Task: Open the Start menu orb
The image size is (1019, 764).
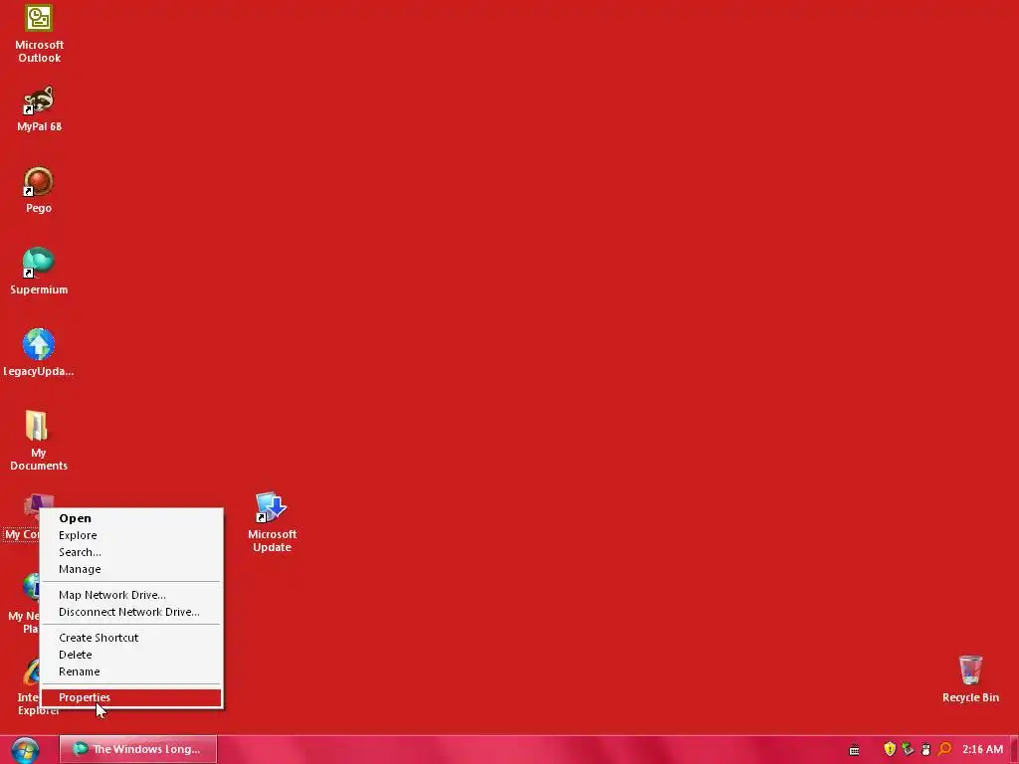Action: pos(25,750)
